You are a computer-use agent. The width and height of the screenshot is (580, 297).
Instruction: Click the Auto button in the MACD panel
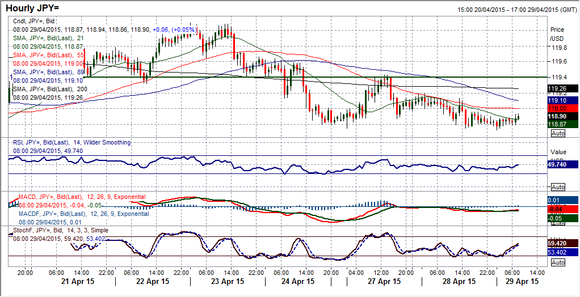click(558, 224)
